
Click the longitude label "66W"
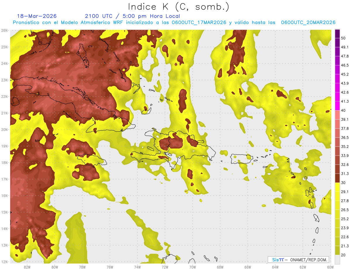point(247,267)
